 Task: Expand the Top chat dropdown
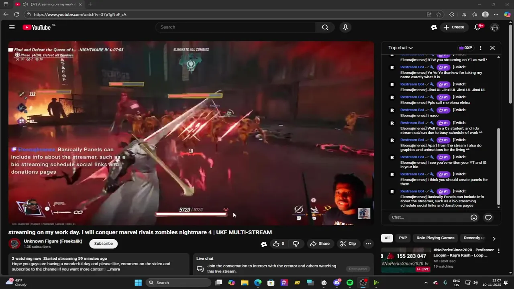(x=400, y=48)
